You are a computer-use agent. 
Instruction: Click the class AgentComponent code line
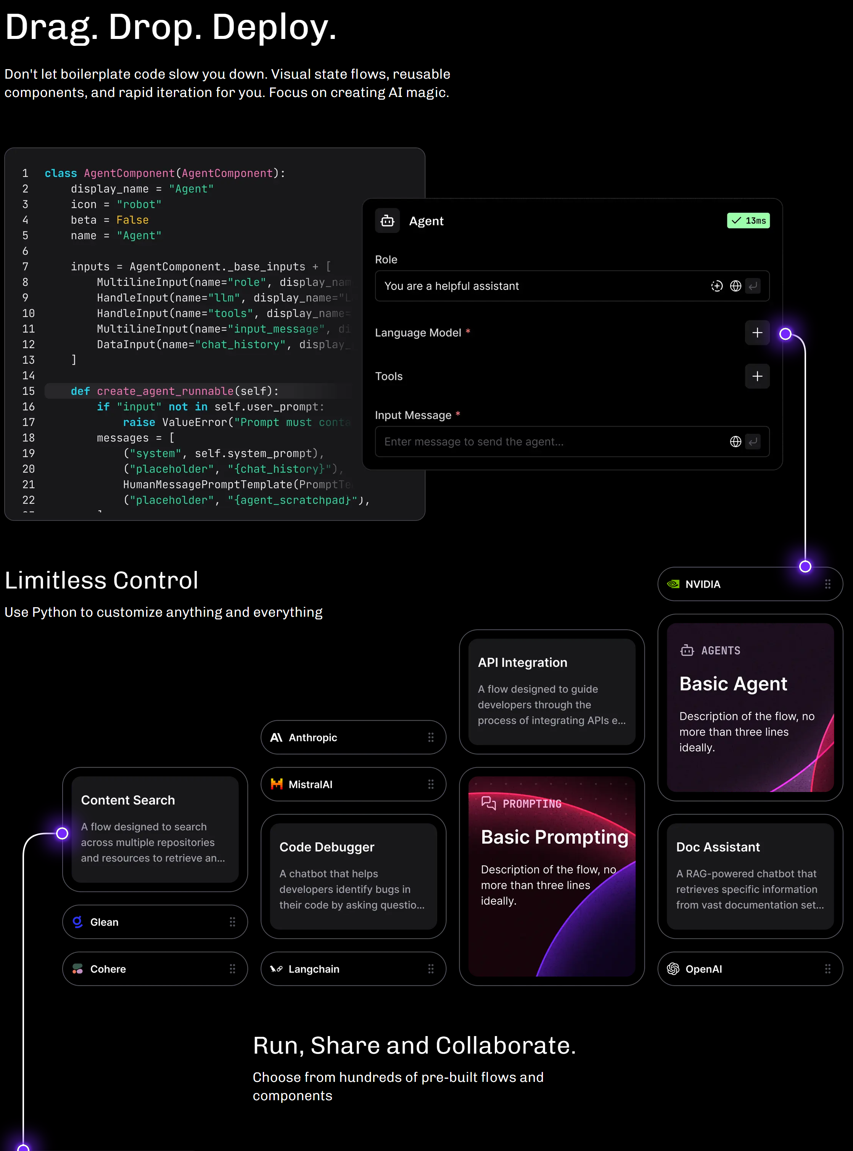pos(165,173)
